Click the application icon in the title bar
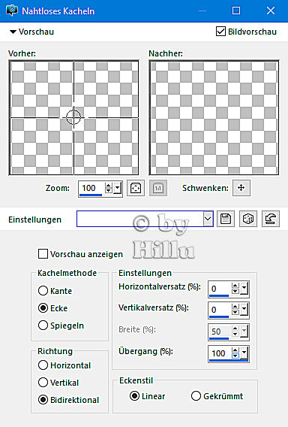This screenshot has width=288, height=427. [12, 11]
